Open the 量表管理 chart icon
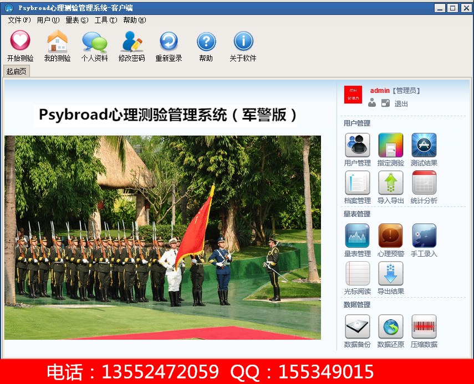 coord(358,236)
